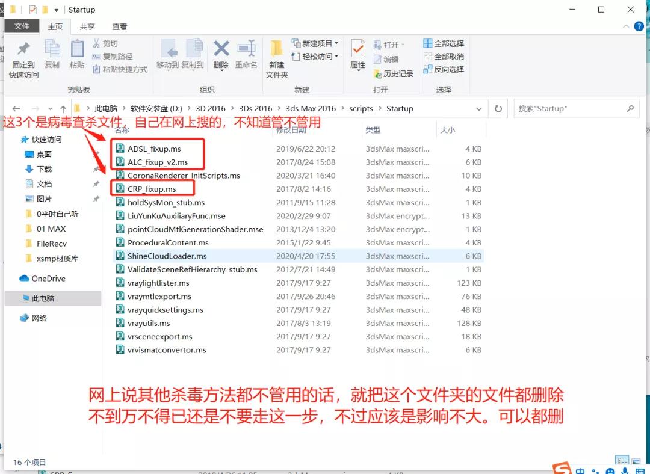
Task: Click 软件安装盘 (D:) in the breadcrumb
Action: 156,108
